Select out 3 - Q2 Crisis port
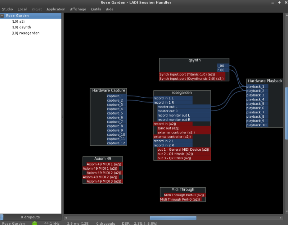This screenshot has height=225, width=288. pos(184,158)
